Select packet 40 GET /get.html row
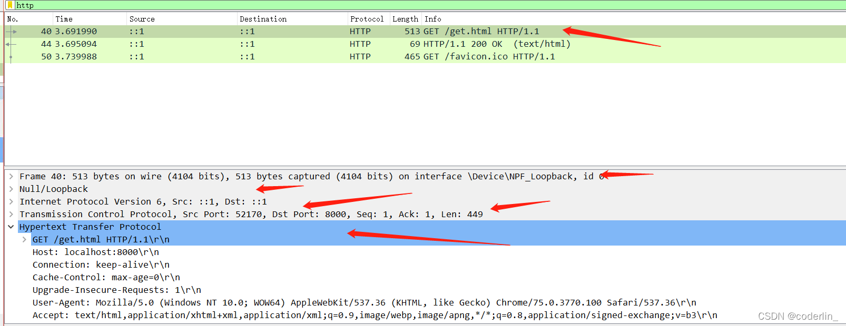This screenshot has height=326, width=846. (425, 32)
